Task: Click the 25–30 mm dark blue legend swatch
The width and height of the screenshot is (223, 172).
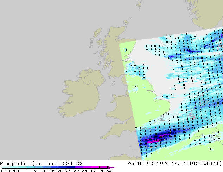Action: pos(71,167)
